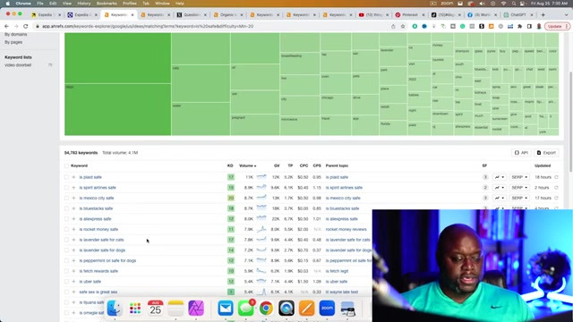
Task: Click plus icon for 'is bluestacks safe'
Action: 73,208
